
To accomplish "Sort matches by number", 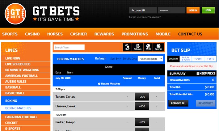I will pos(116,59).
